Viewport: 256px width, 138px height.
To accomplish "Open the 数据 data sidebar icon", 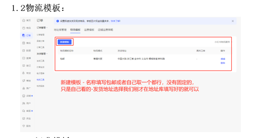I will [x=24, y=50].
